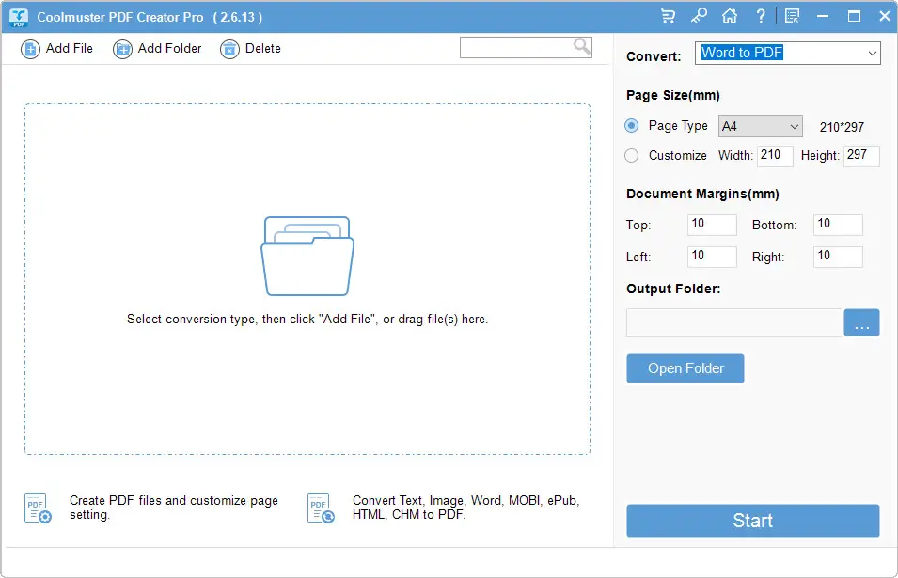Viewport: 898px width, 578px height.
Task: Click the Height input field
Action: tap(862, 156)
